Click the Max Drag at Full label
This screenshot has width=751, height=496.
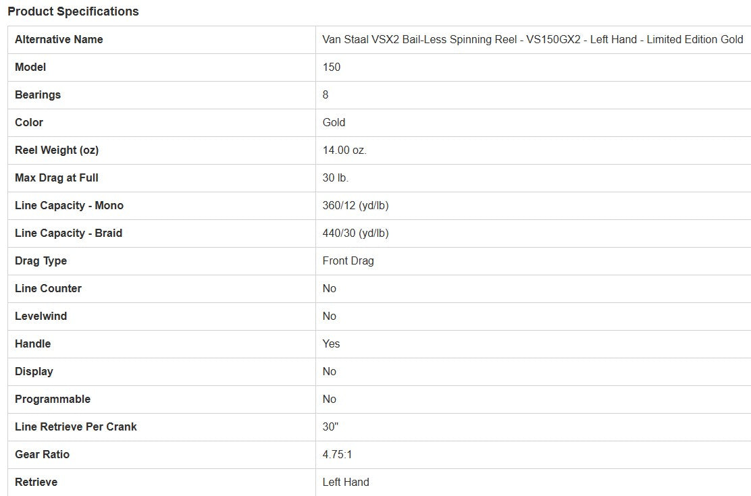[x=57, y=177]
